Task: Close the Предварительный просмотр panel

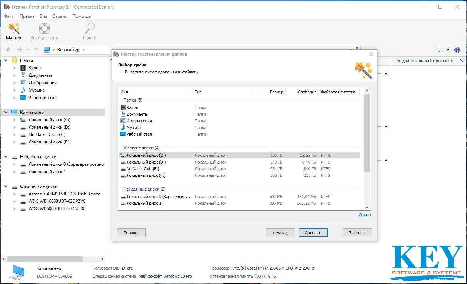Action: 461,61
